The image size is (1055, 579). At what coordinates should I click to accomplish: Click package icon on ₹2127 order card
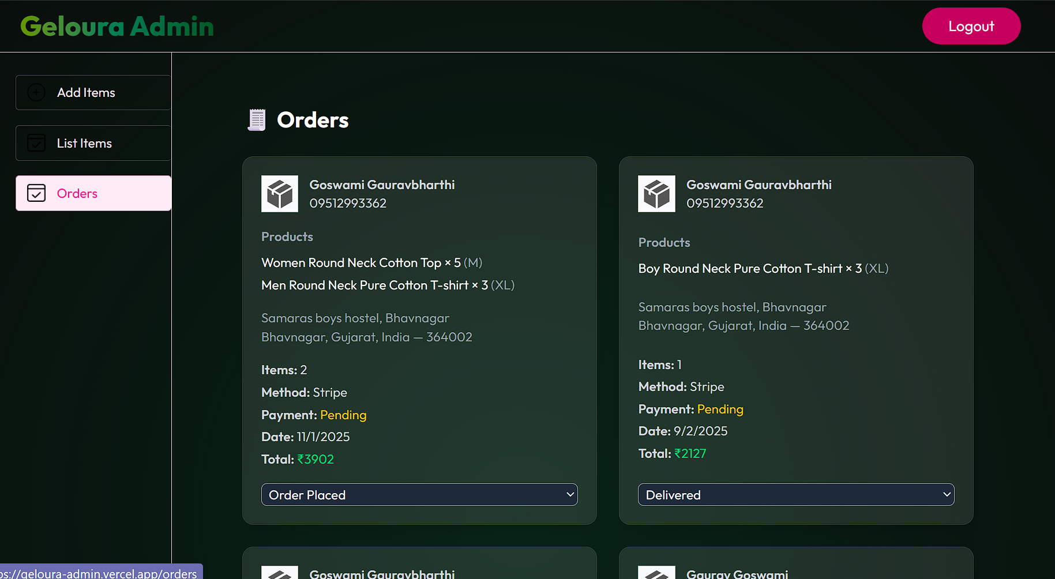coord(656,194)
